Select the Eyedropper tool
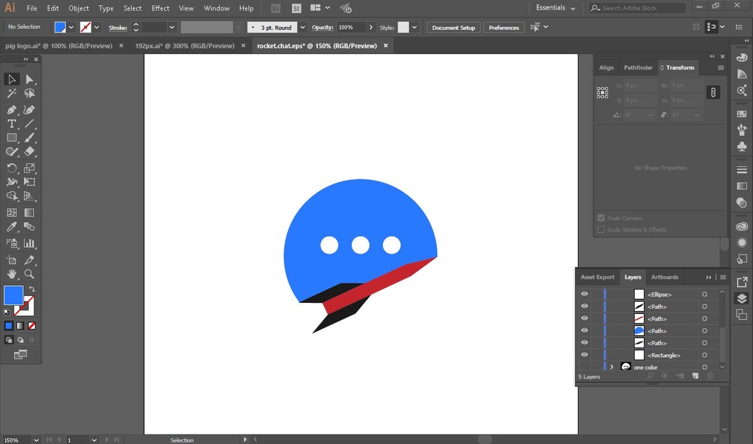The width and height of the screenshot is (753, 444). [x=12, y=227]
